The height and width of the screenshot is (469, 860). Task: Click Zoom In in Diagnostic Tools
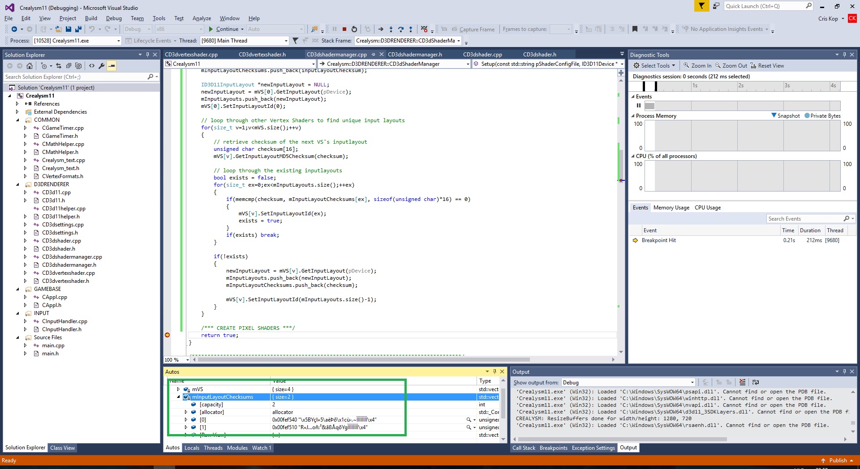(x=697, y=66)
